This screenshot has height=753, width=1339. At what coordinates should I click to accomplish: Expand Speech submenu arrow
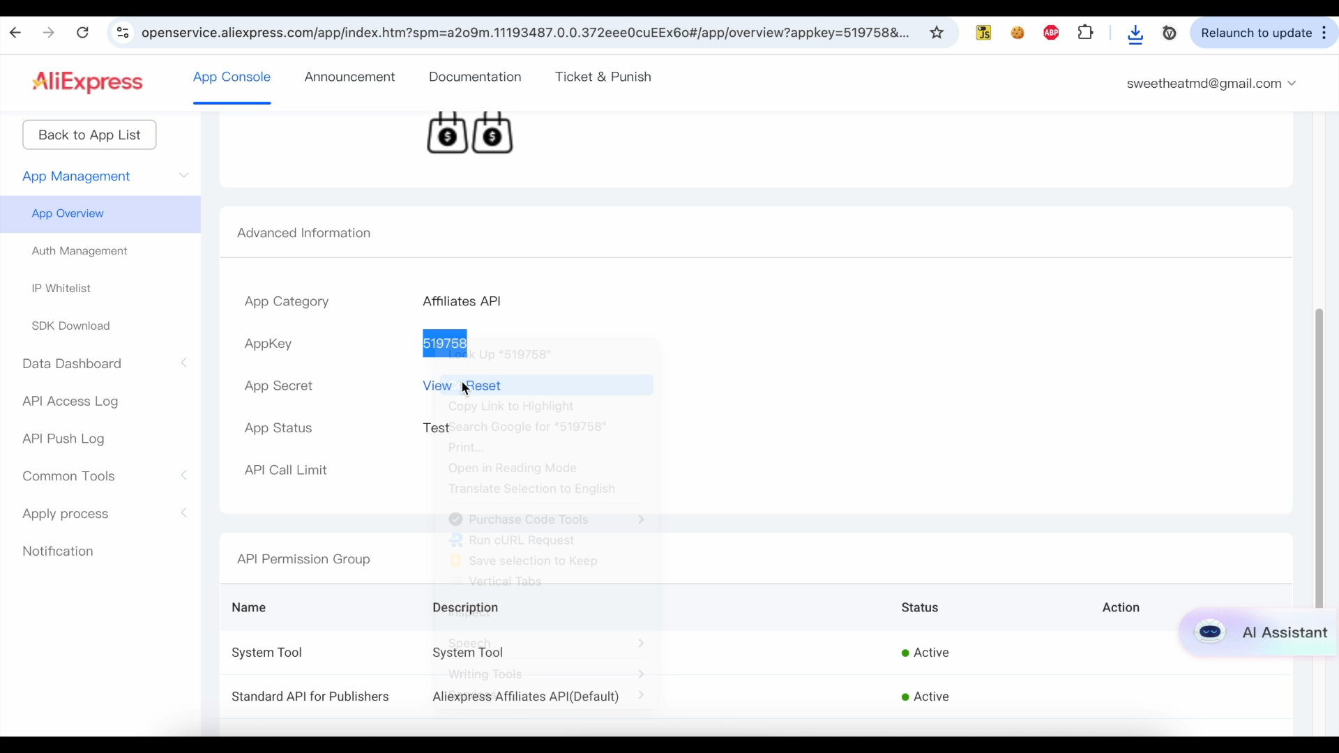640,644
